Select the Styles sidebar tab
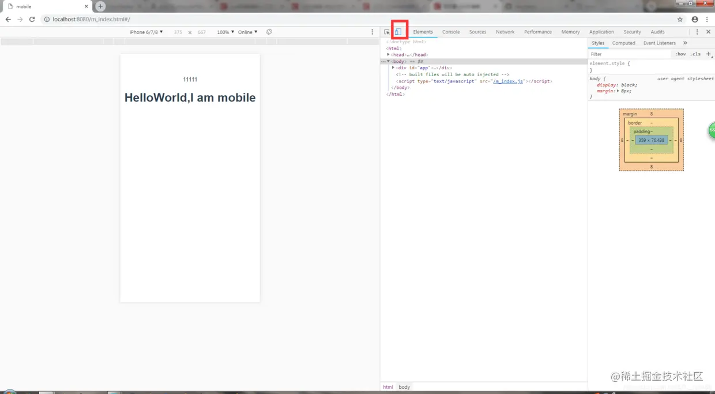Viewport: 715px width, 394px height. (x=598, y=43)
